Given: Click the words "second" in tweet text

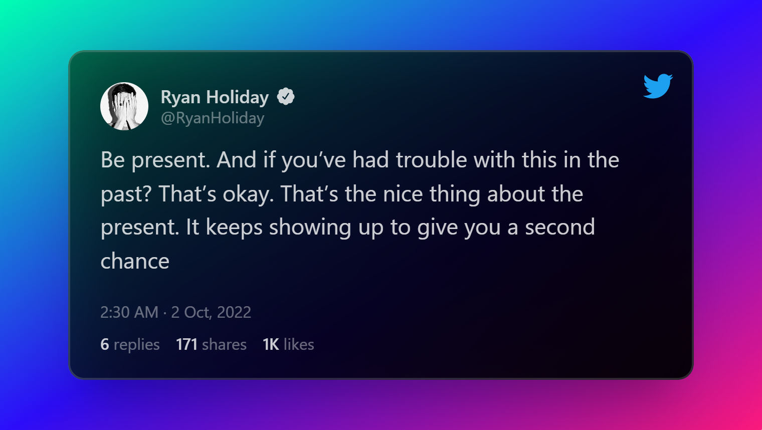Looking at the screenshot, I should click(559, 227).
